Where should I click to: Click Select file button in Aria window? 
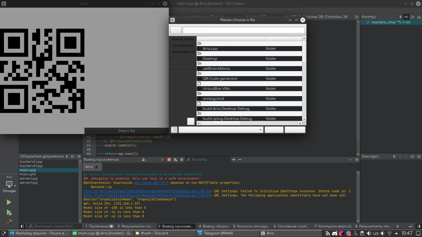click(127, 131)
